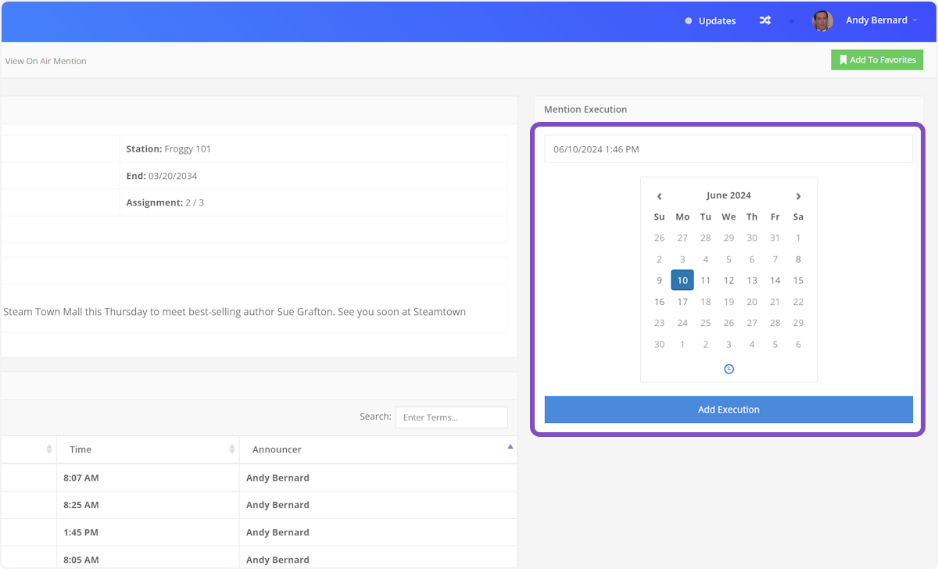Screen dimensions: 938x569
Task: Sort table by Announcer column arrow
Action: pyautogui.click(x=510, y=447)
